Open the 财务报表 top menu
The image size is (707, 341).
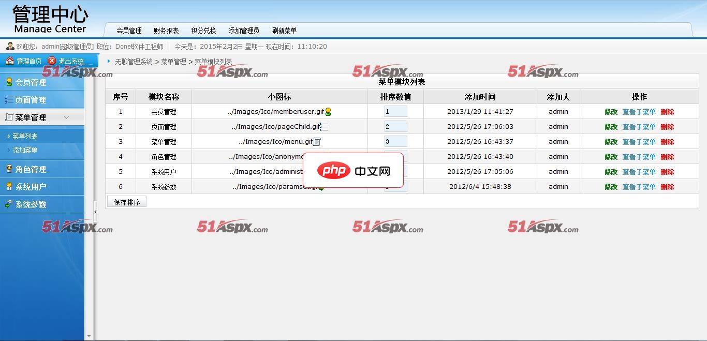(166, 31)
